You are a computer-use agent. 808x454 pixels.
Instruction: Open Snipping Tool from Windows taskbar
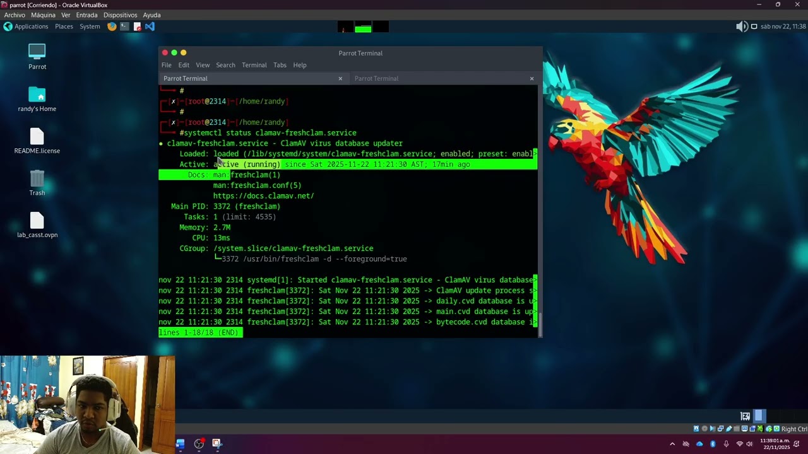217,443
